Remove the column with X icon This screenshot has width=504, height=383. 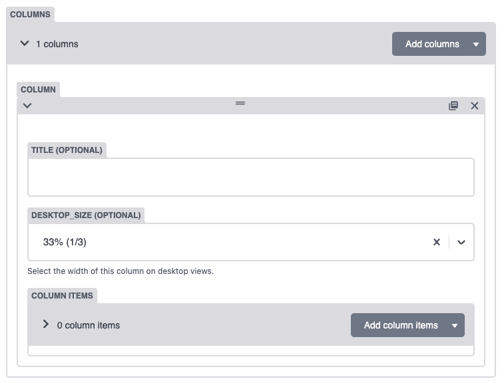[x=475, y=106]
